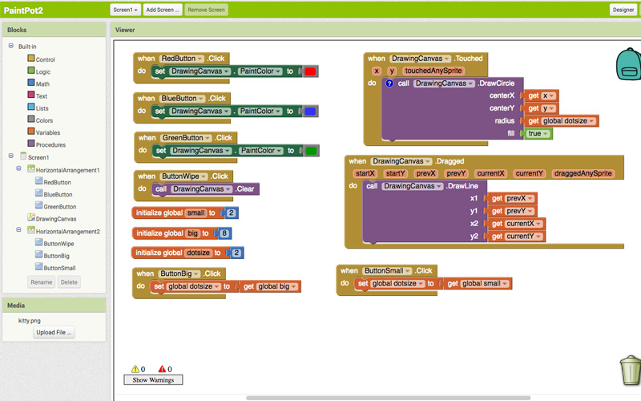Click the BlueButton component icon
Viewport: 641px width, 401px height.
38,193
